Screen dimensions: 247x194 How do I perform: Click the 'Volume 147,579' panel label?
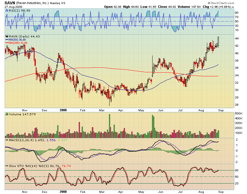click(x=22, y=114)
